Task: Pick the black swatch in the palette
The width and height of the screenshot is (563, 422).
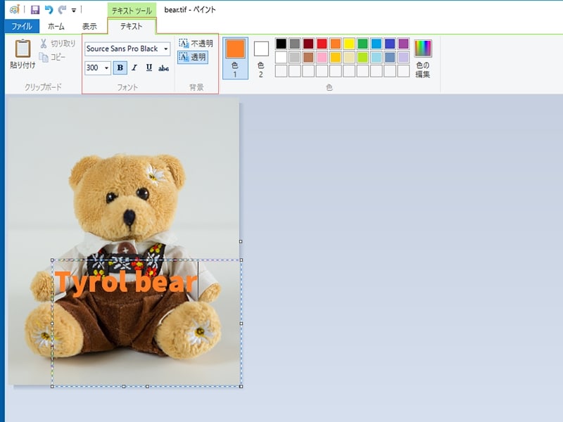Action: [281, 44]
